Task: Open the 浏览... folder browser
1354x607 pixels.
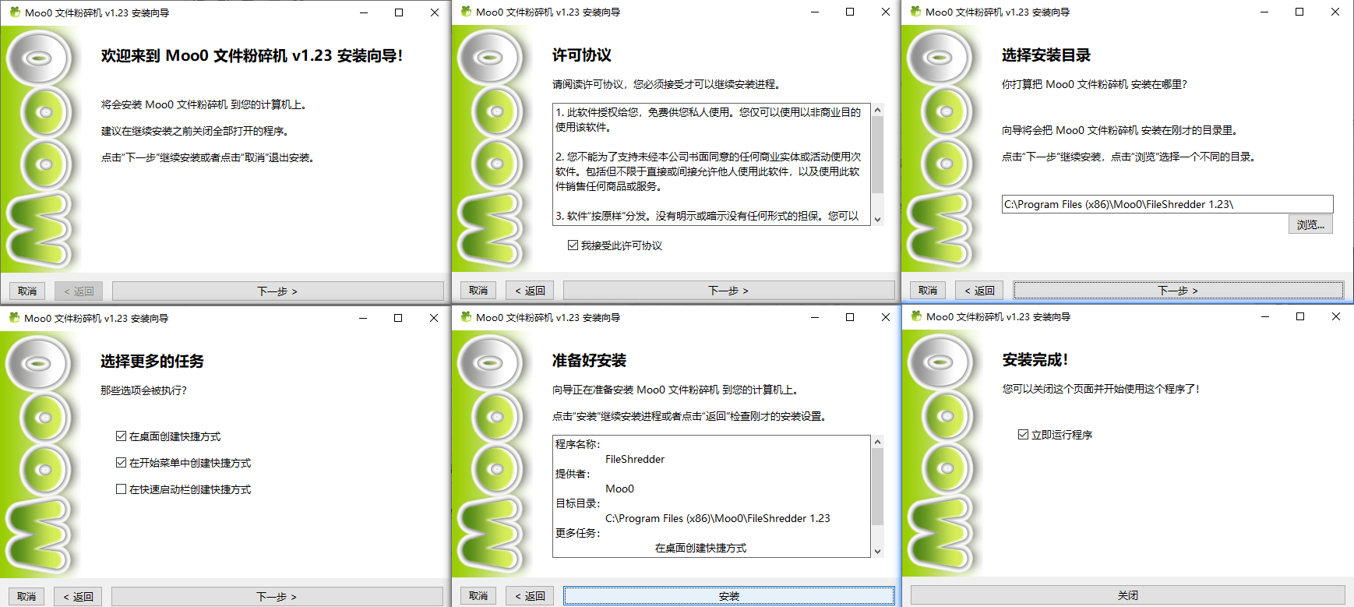Action: coord(1310,224)
